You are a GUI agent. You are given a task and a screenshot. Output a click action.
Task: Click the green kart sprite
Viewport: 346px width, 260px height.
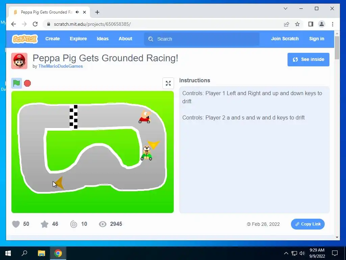coord(146,153)
